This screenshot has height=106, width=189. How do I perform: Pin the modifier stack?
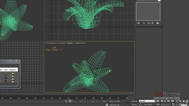point(138,23)
